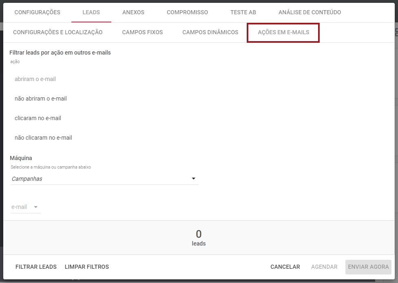This screenshot has width=398, height=283.
Task: Switch to Configurações e Localização subtab
Action: point(57,32)
